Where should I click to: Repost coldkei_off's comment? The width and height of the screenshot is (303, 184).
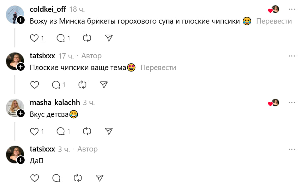(x=87, y=38)
